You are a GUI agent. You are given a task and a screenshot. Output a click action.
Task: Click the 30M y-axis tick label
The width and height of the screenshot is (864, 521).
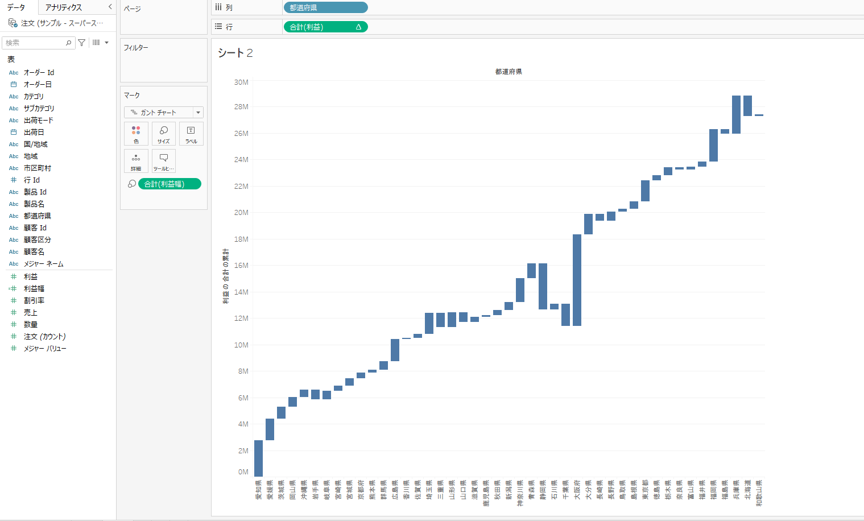click(241, 82)
